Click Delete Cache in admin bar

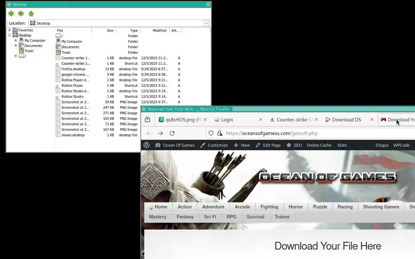pos(319,145)
